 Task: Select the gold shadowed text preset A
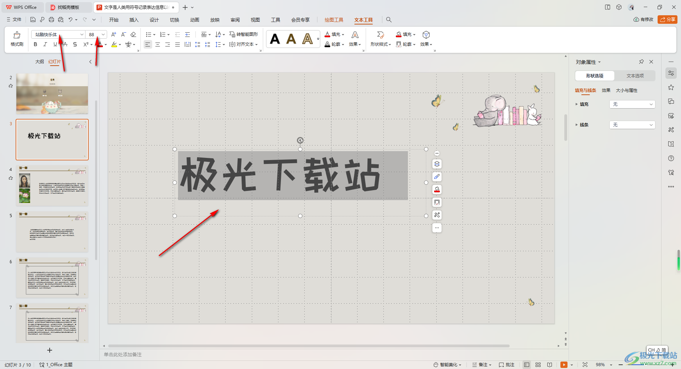308,39
